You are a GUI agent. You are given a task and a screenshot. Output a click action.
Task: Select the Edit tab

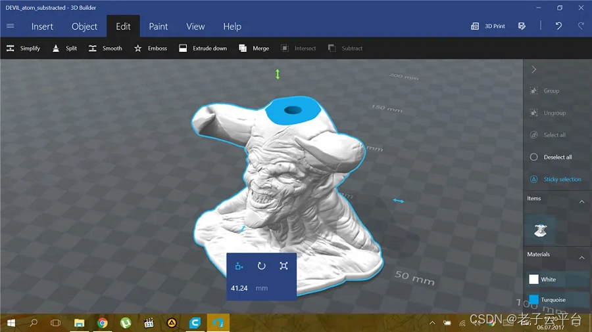(123, 26)
